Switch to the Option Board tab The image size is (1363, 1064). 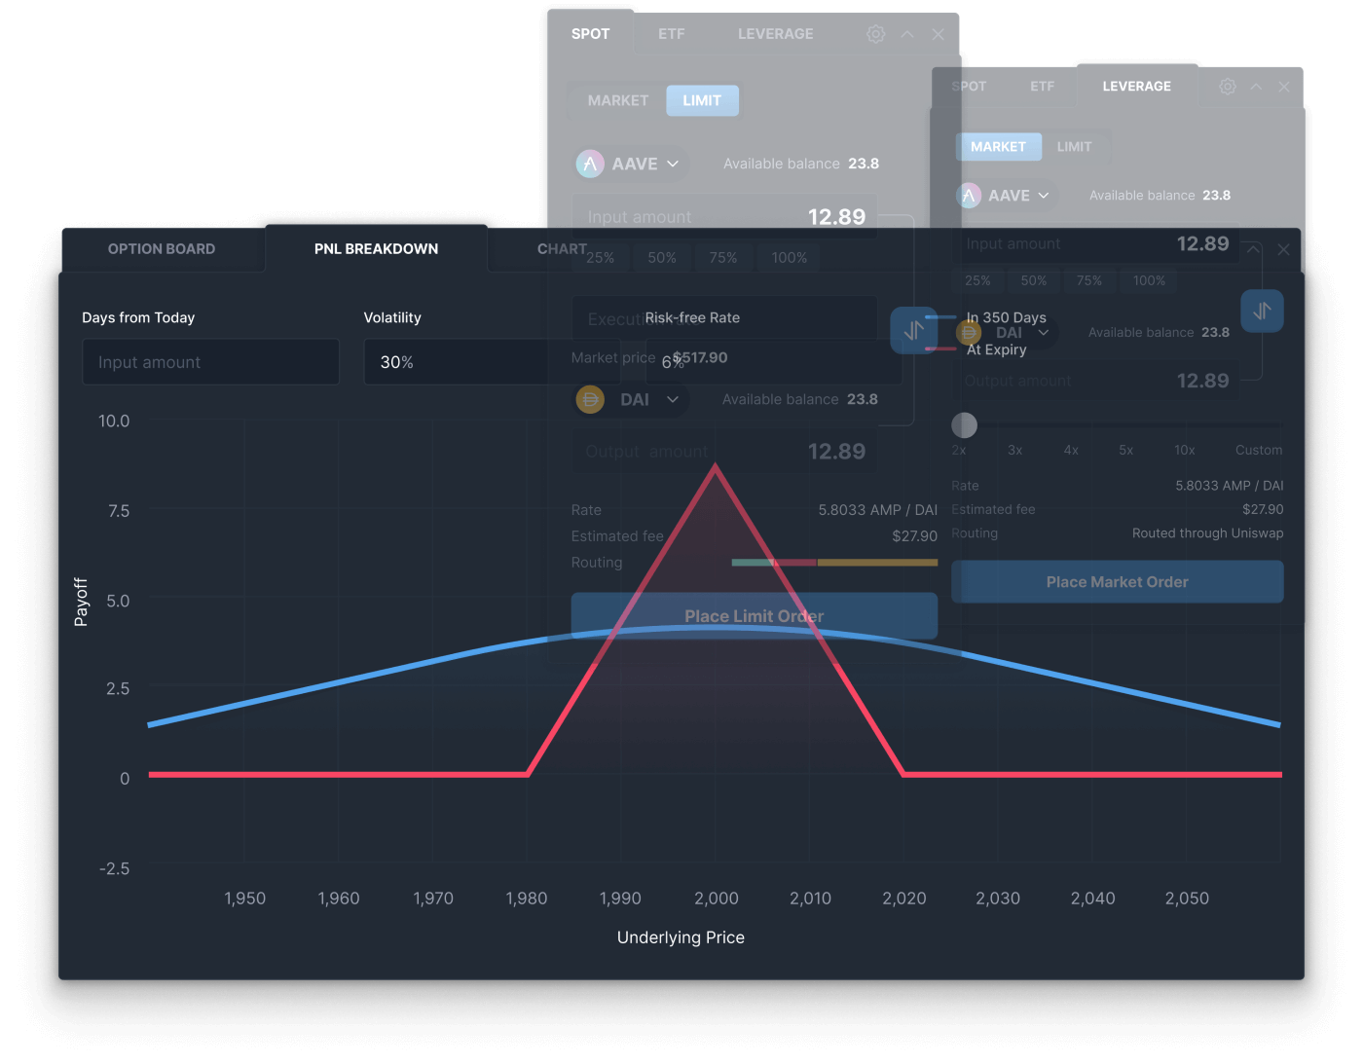(x=162, y=249)
